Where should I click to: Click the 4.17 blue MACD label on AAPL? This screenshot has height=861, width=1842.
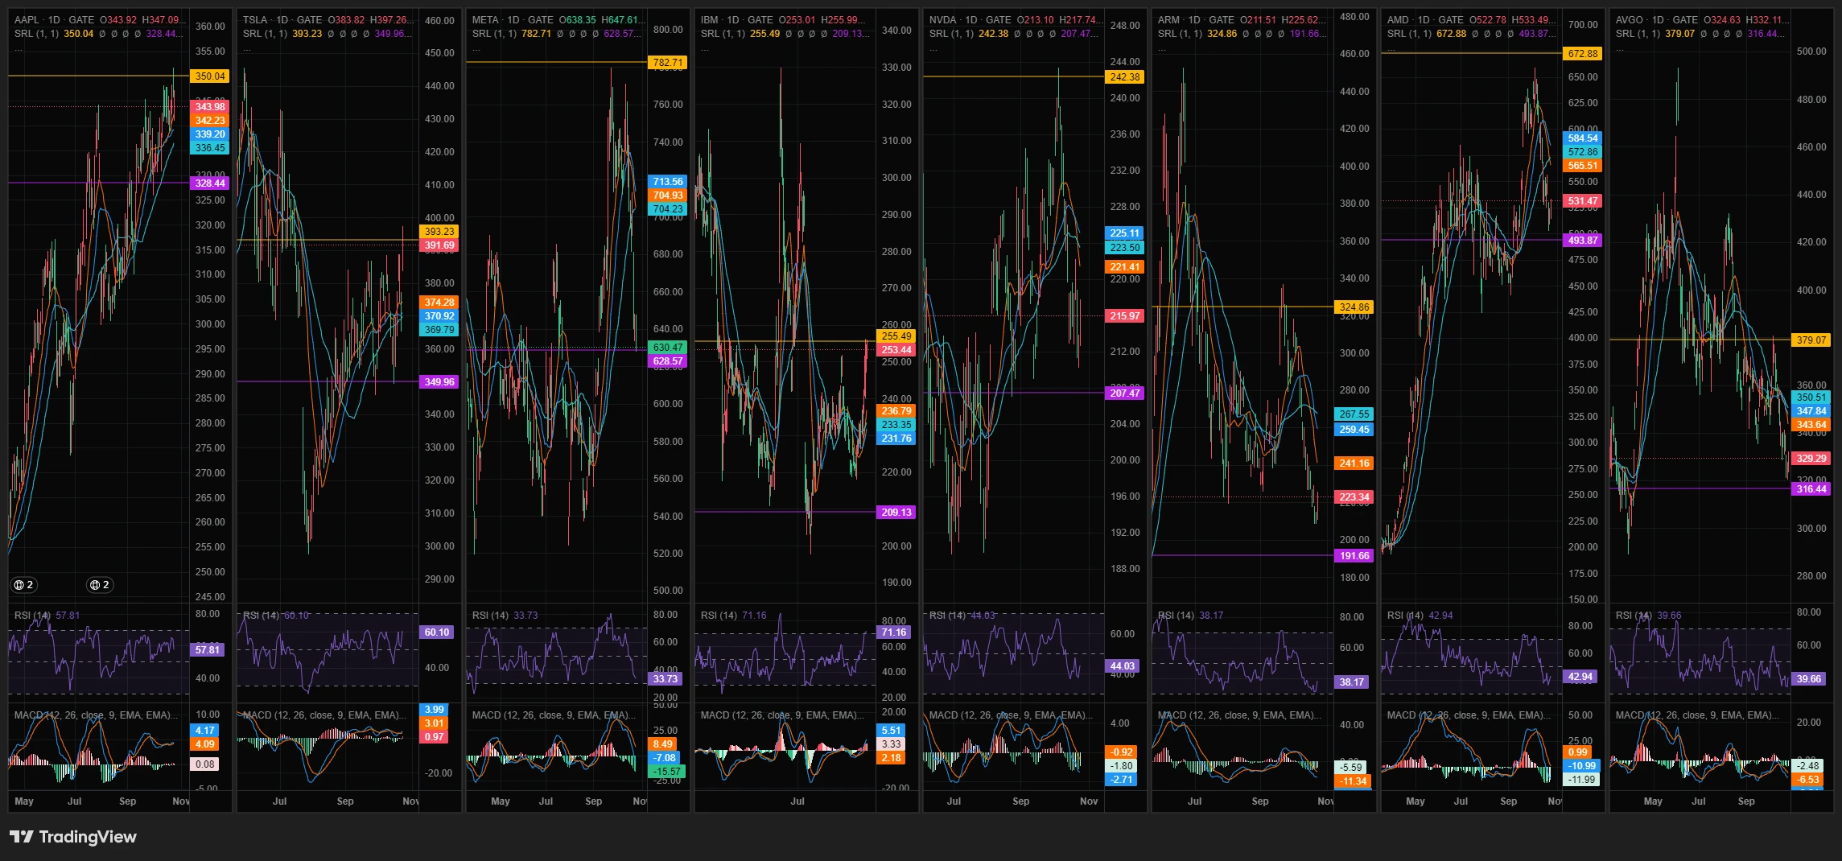205,731
